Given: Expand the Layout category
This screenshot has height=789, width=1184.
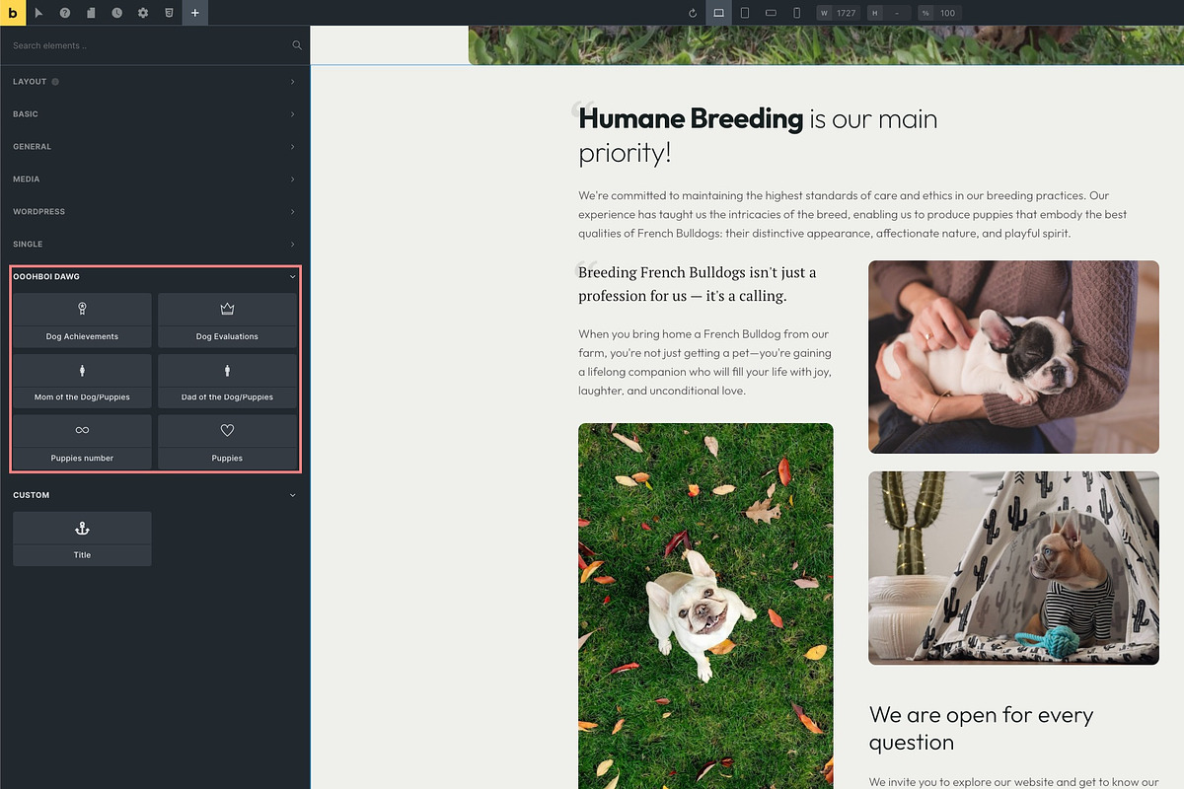Looking at the screenshot, I should pos(155,82).
